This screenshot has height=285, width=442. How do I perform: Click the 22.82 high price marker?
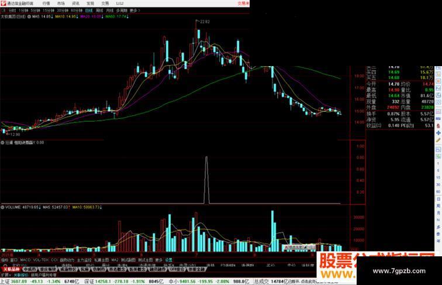click(205, 22)
